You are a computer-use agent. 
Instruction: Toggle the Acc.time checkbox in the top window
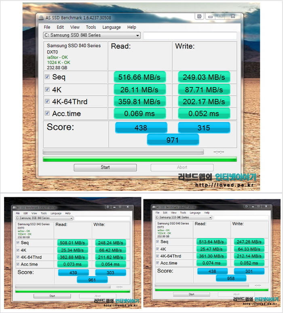[47, 113]
